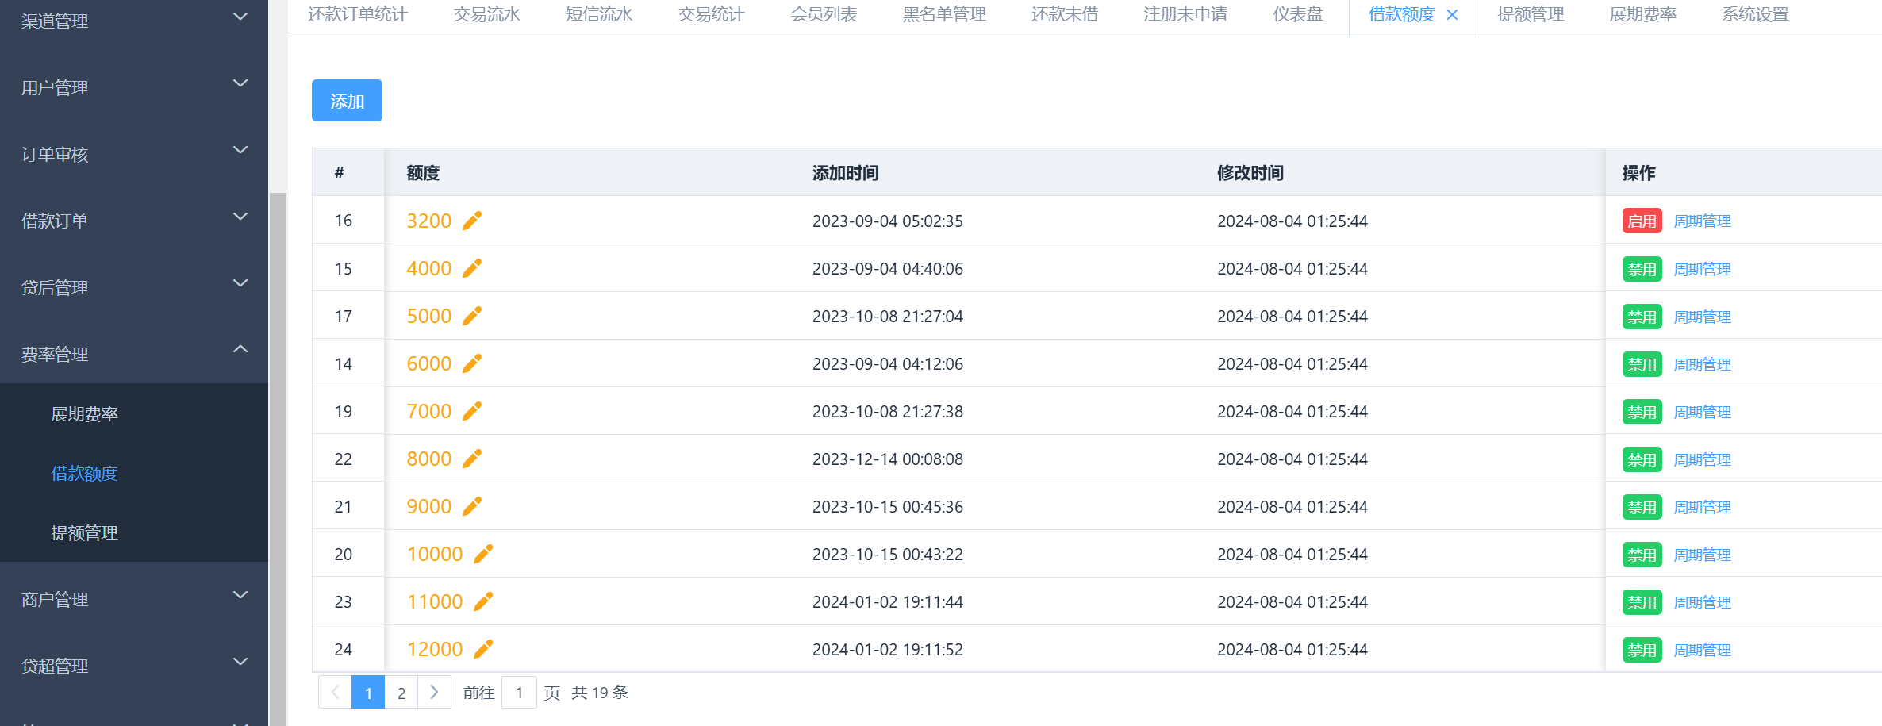The height and width of the screenshot is (726, 1882).
Task: Go to the next page arrow
Action: coord(434,692)
